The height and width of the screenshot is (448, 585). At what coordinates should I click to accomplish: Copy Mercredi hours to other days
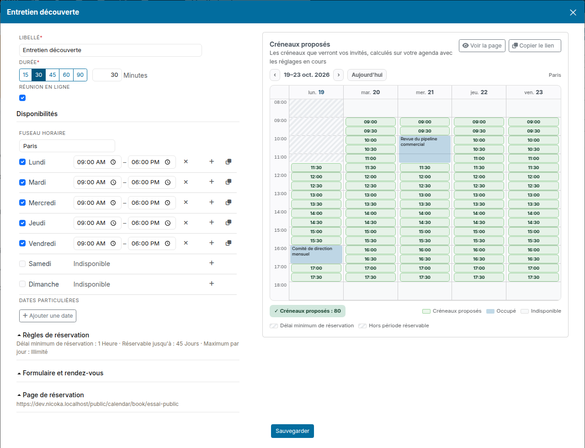tap(229, 203)
